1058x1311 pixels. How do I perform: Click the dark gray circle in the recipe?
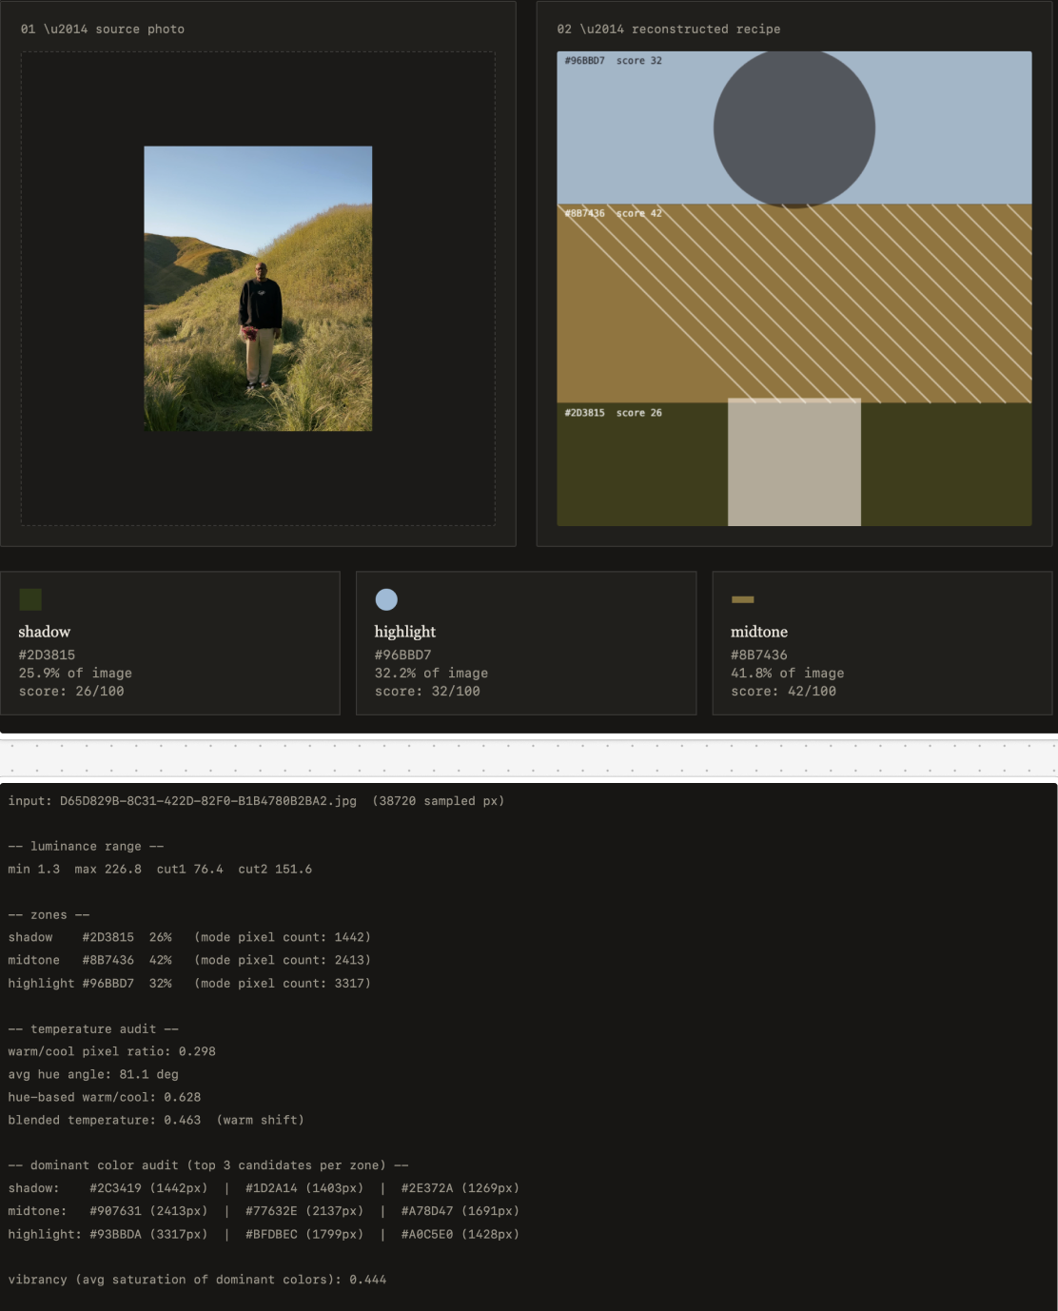click(794, 127)
